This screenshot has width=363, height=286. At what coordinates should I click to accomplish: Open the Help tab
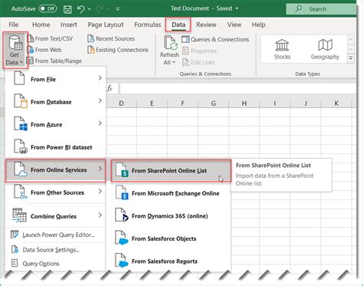[x=259, y=25]
